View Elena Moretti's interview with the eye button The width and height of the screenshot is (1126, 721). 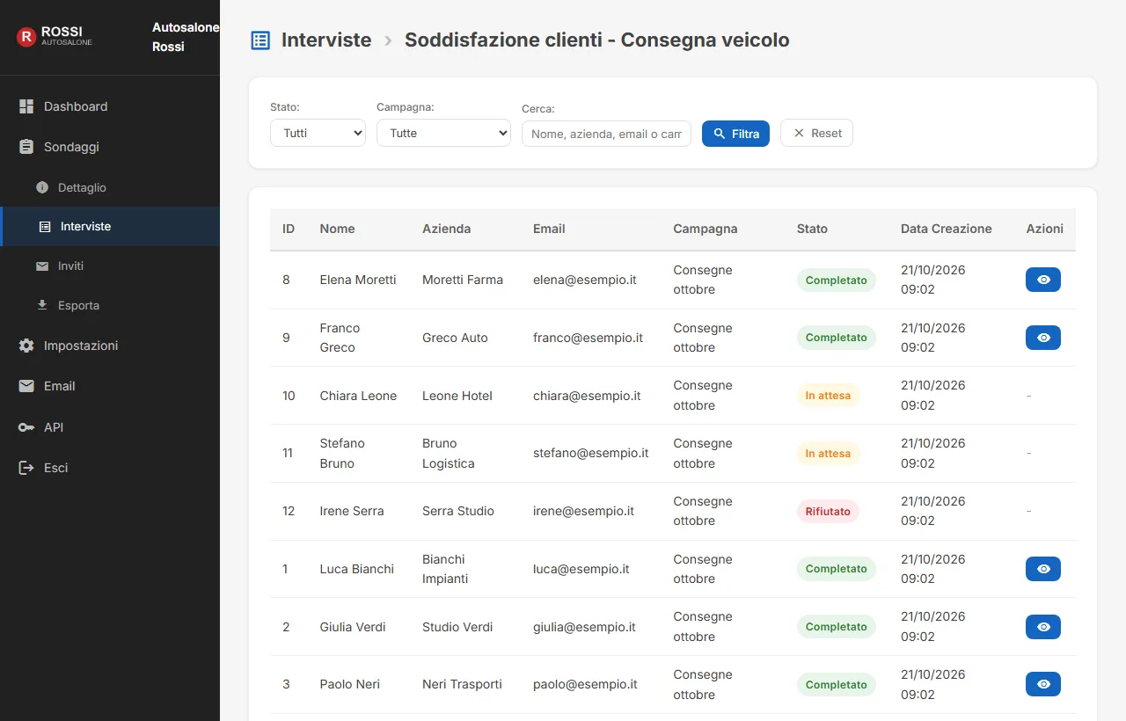[1043, 280]
